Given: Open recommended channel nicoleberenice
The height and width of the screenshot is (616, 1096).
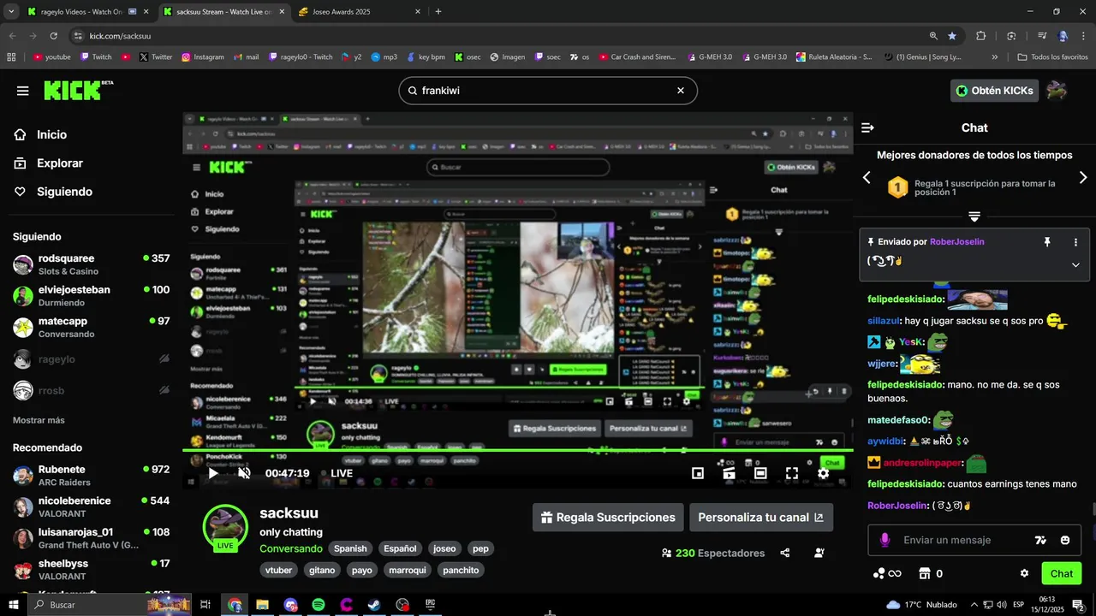Looking at the screenshot, I should tap(91, 506).
